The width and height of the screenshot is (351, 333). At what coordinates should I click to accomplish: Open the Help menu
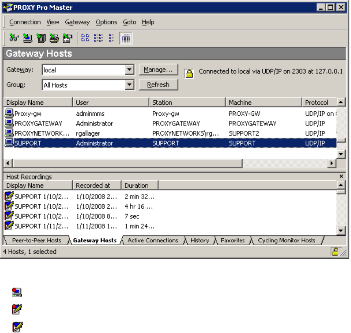148,22
